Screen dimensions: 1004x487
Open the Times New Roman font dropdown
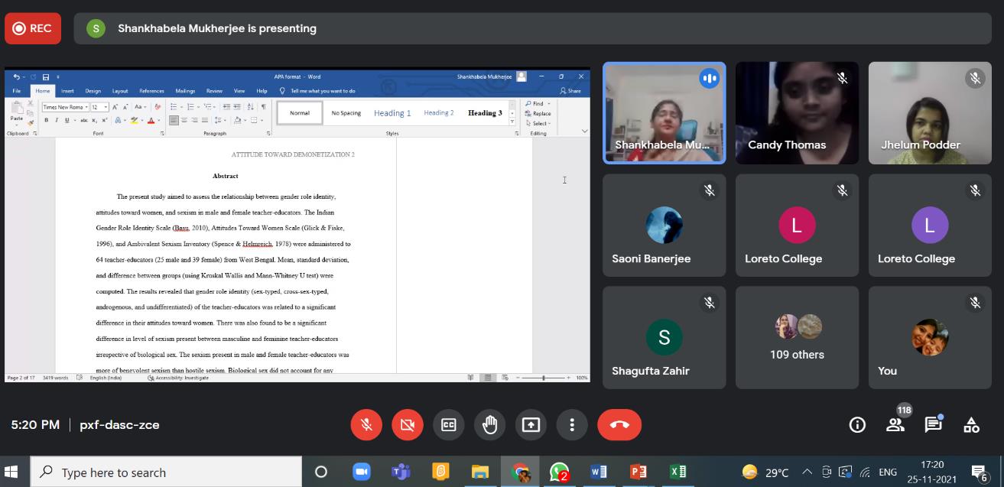[66, 107]
